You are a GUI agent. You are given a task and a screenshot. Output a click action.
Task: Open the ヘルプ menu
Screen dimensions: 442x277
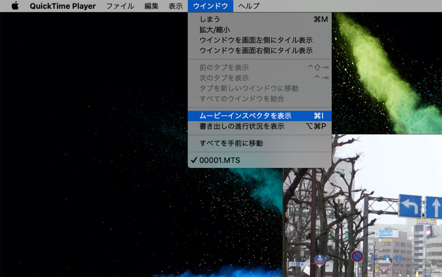pos(249,6)
